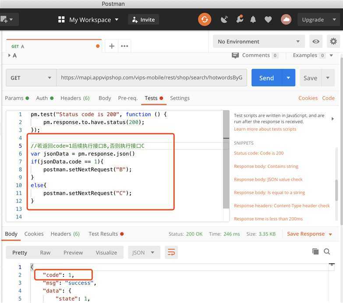Open the satellite capture requests icon
Image resolution: width=343 pixels, height=303 pixels.
click(224, 19)
